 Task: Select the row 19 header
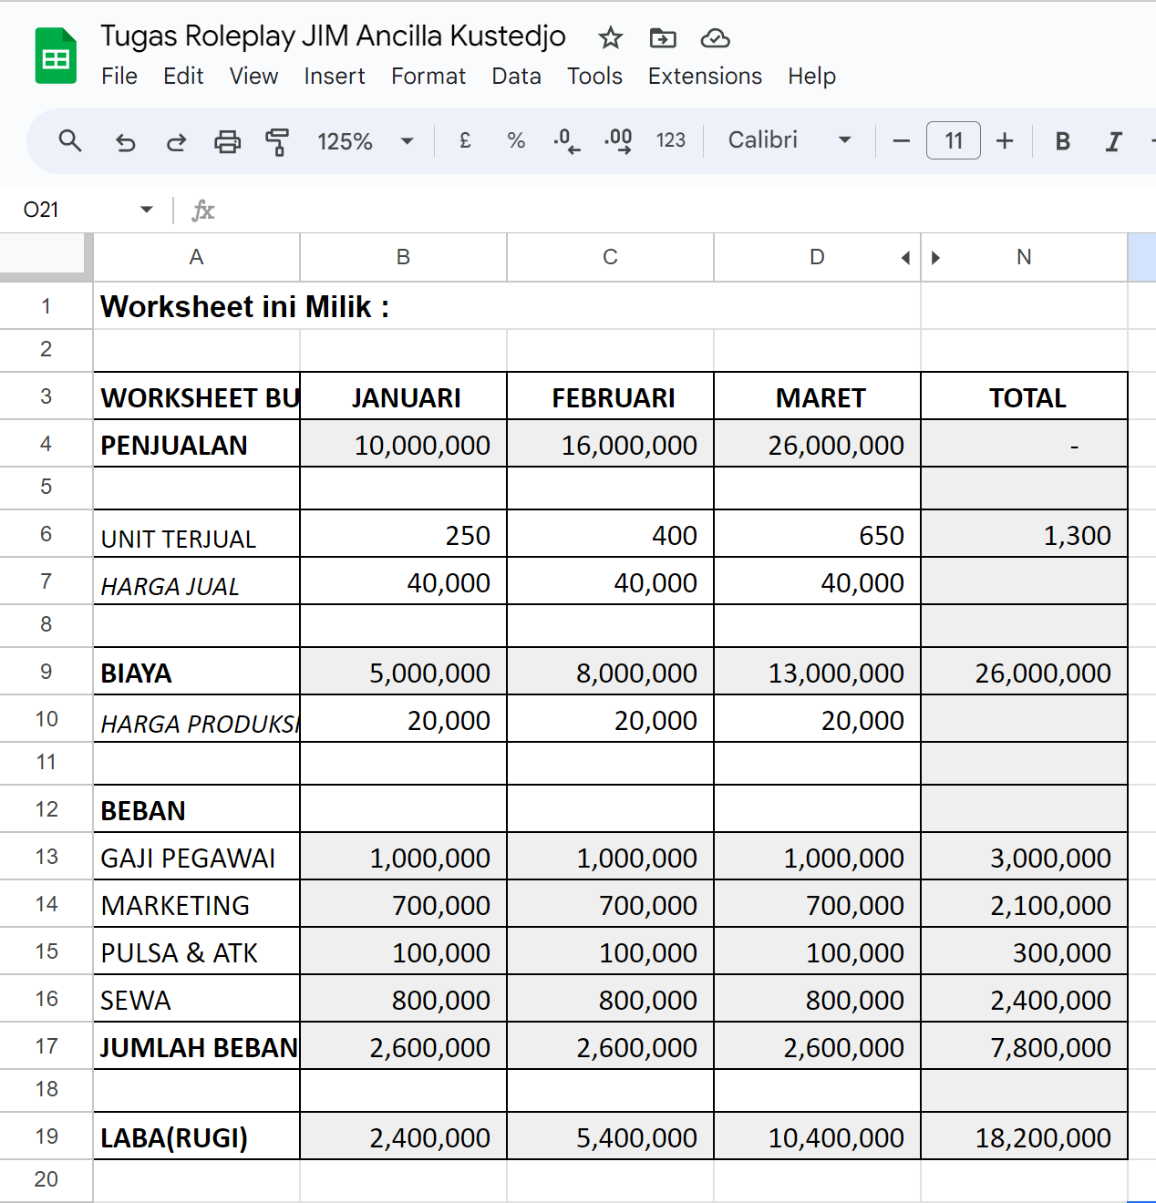click(46, 1136)
